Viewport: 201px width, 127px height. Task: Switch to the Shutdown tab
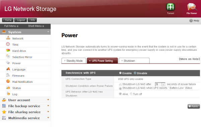(134, 60)
